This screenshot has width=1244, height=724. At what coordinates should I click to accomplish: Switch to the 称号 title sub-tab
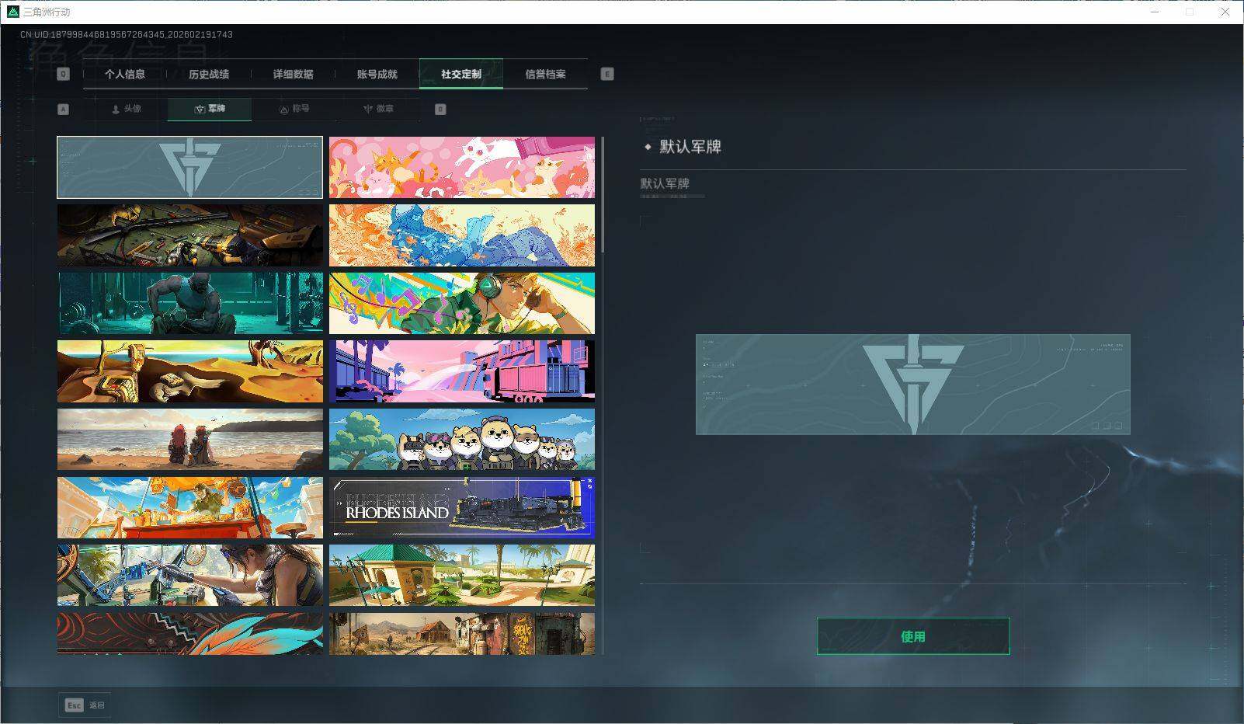tap(294, 109)
